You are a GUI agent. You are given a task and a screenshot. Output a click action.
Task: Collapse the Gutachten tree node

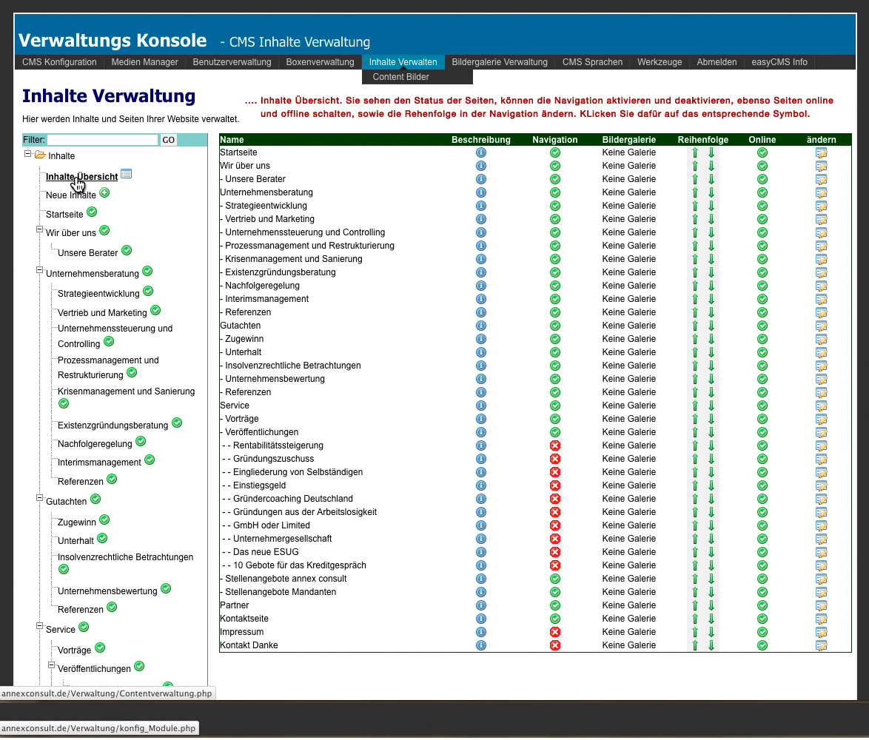point(40,499)
